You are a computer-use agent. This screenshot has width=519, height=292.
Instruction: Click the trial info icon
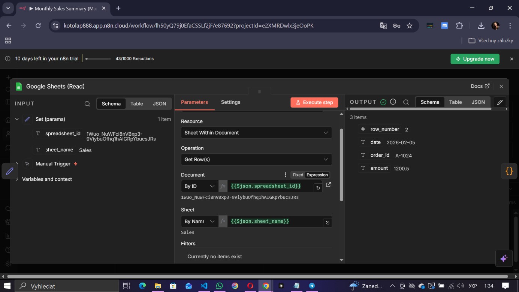click(x=7, y=59)
